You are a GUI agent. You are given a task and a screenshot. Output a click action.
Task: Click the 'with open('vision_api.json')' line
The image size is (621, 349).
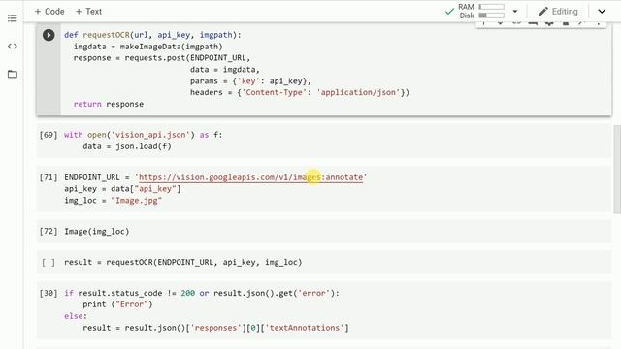click(144, 135)
